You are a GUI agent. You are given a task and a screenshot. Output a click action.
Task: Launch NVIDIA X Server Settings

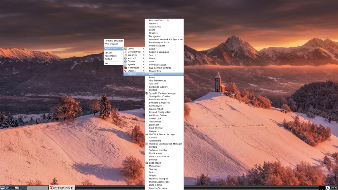(x=162, y=134)
